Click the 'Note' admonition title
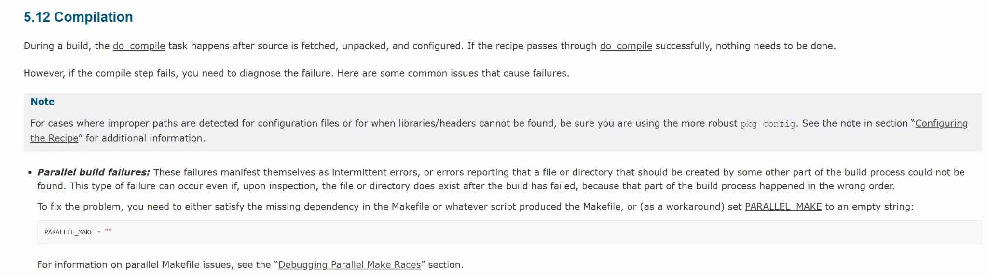The image size is (988, 275). (42, 102)
